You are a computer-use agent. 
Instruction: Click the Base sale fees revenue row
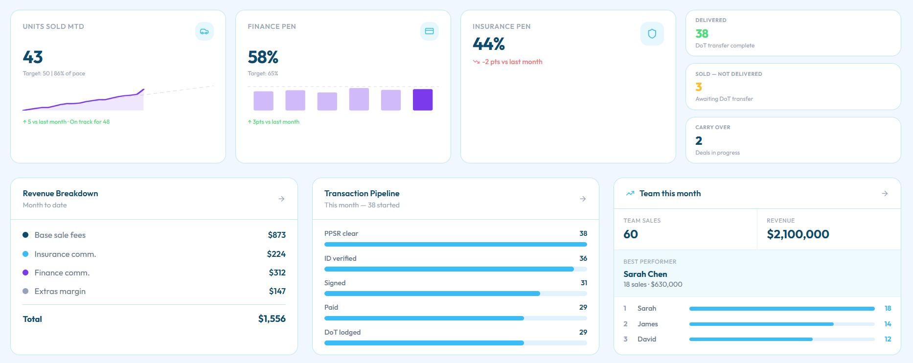tap(154, 235)
